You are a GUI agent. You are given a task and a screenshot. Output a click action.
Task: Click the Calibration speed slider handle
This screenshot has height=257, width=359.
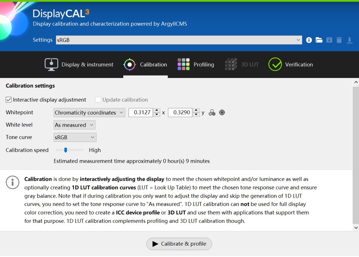point(66,150)
